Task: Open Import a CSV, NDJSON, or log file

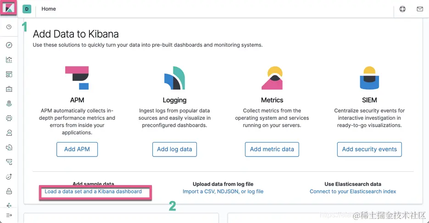Action: [x=223, y=191]
